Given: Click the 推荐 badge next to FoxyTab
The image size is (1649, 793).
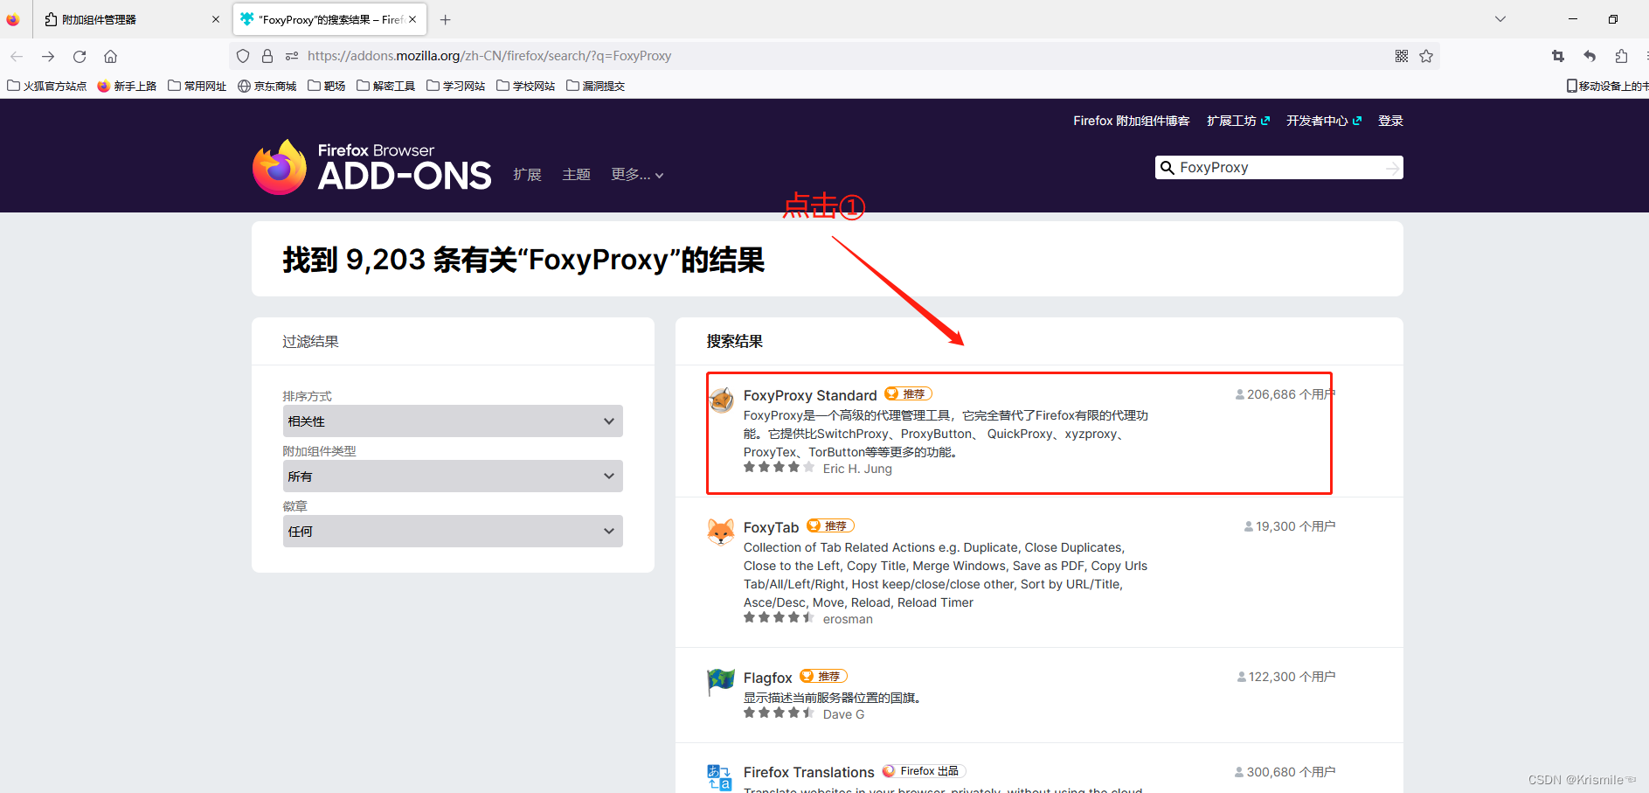Looking at the screenshot, I should [x=830, y=526].
